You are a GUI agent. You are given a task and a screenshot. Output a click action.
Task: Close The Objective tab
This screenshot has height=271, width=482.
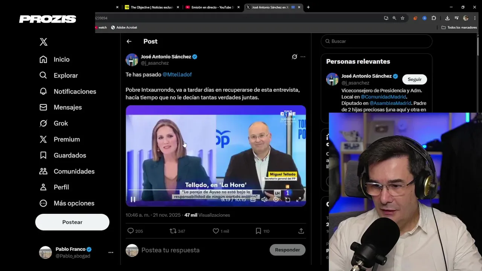point(178,7)
